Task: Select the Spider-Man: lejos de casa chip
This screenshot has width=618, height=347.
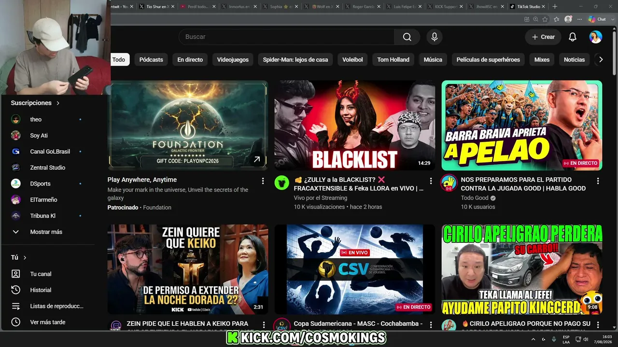Action: [295, 60]
